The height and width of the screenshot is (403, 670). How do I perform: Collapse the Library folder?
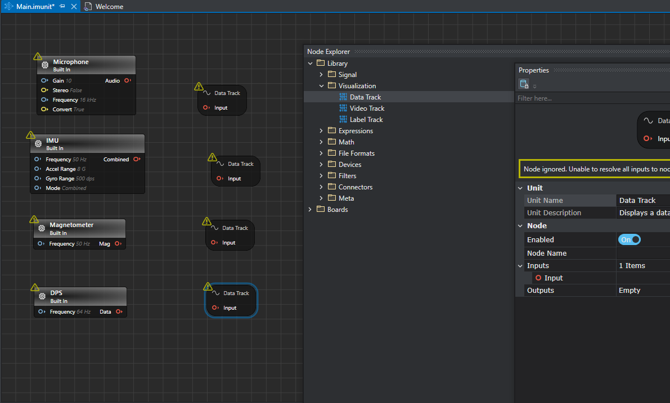pos(310,63)
